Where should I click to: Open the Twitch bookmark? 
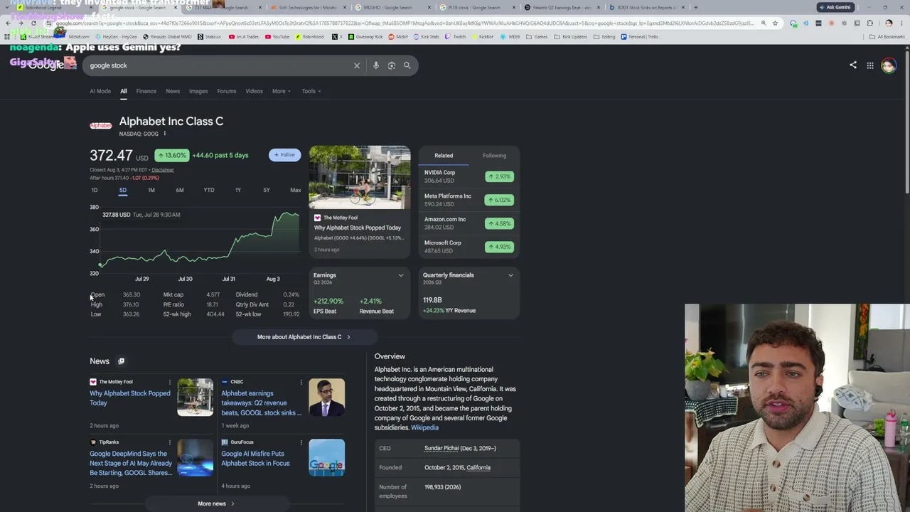click(455, 36)
